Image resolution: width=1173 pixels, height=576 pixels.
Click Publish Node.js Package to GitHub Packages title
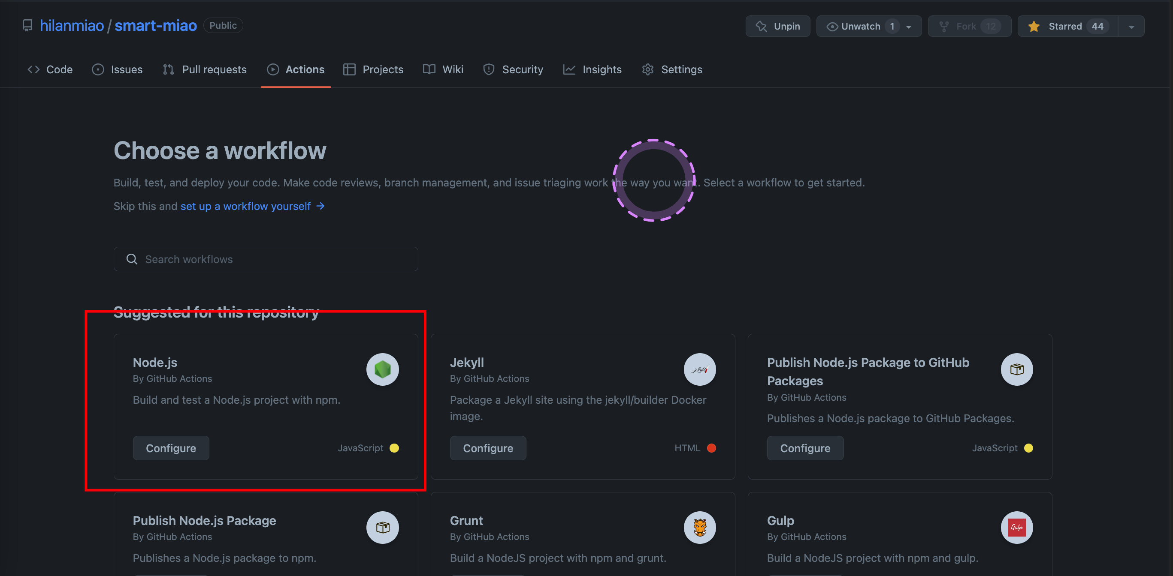[868, 372]
